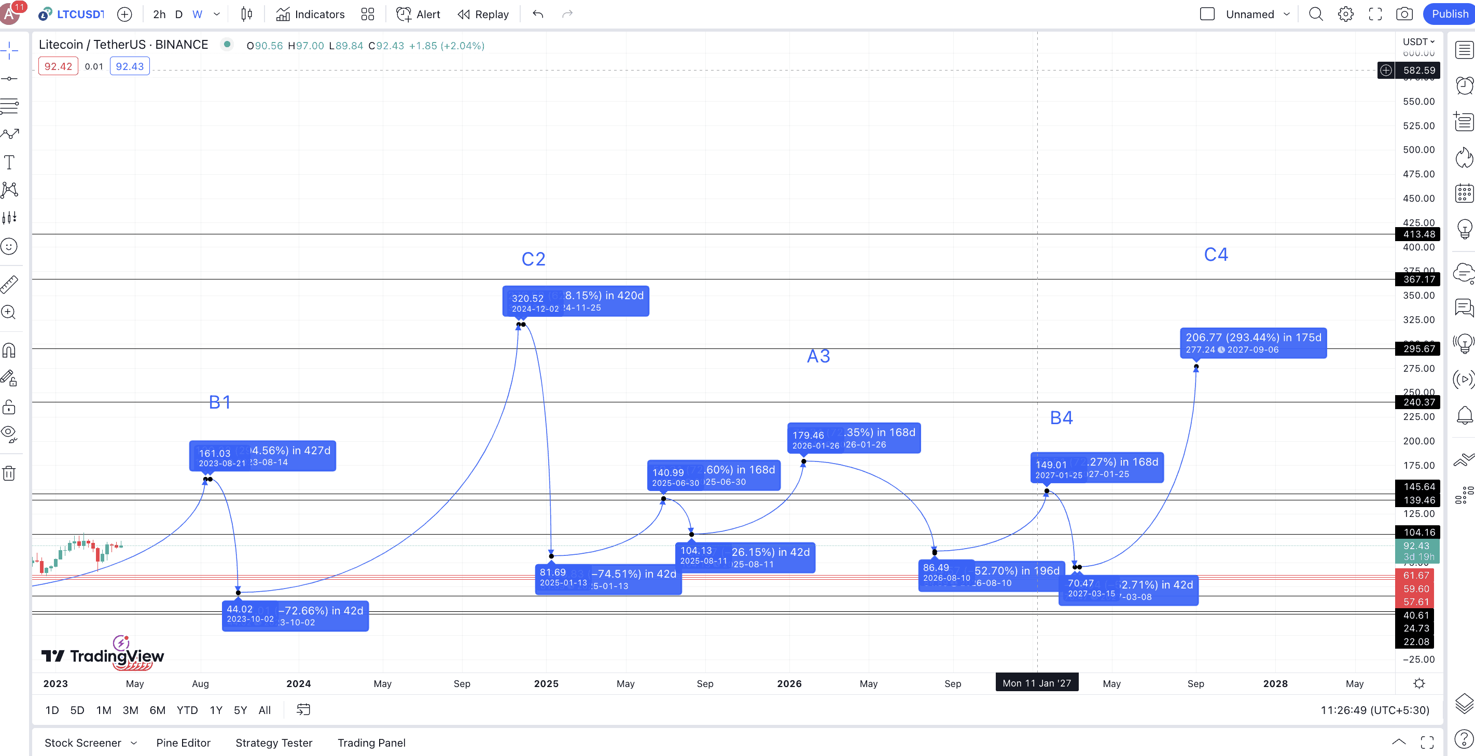1475x756 pixels.
Task: Switch to Pine Editor tab
Action: tap(183, 743)
